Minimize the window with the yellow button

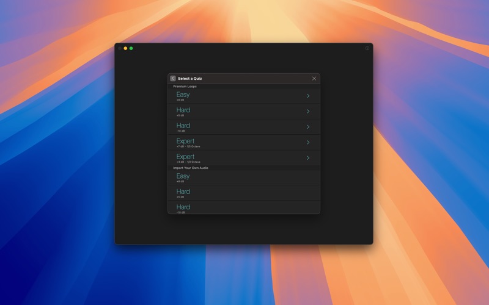tap(125, 48)
